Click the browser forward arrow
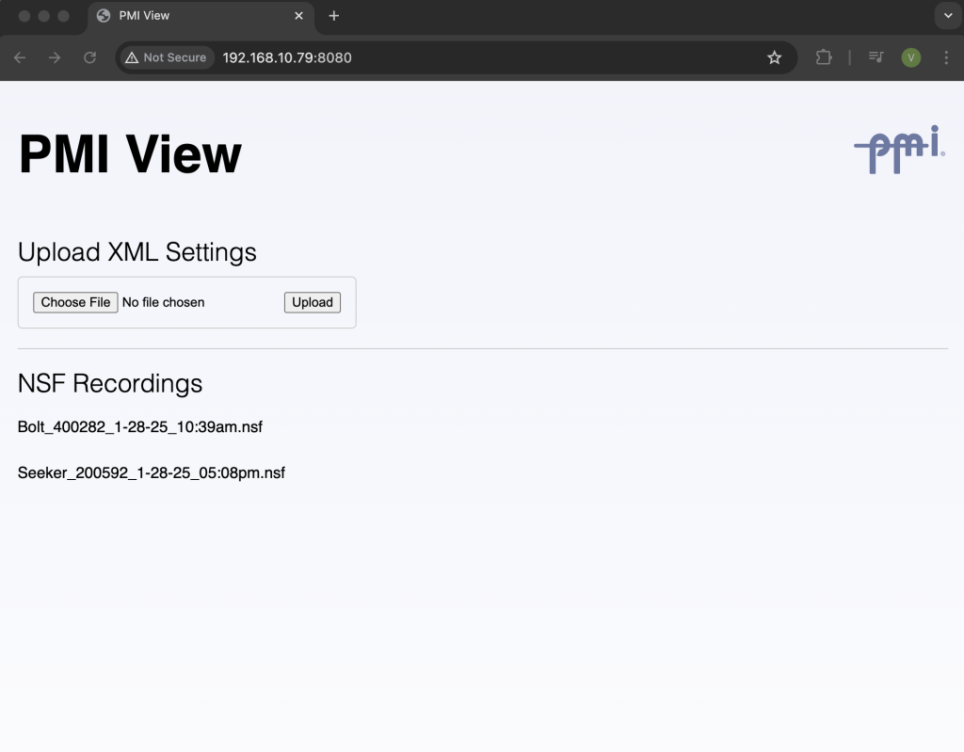The image size is (964, 752). coord(55,57)
